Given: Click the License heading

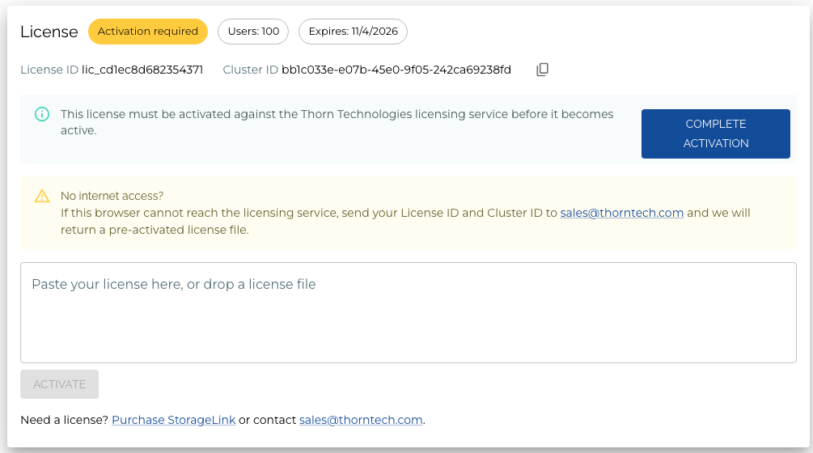Looking at the screenshot, I should (49, 32).
